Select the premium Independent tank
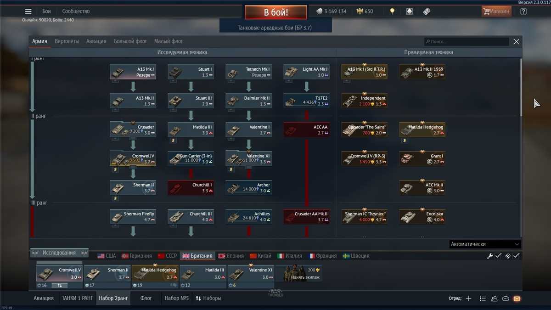 coord(365,101)
